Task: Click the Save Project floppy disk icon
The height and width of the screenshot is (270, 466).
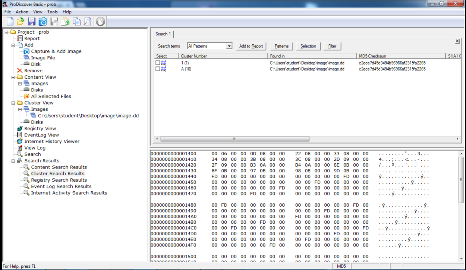Action: click(32, 22)
